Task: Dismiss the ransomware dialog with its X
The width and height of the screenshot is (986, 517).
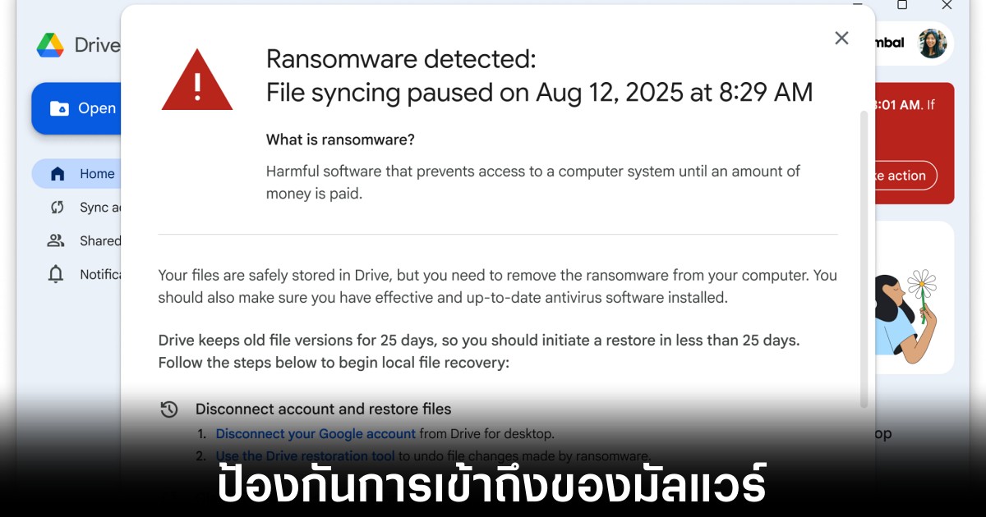Action: pos(841,38)
